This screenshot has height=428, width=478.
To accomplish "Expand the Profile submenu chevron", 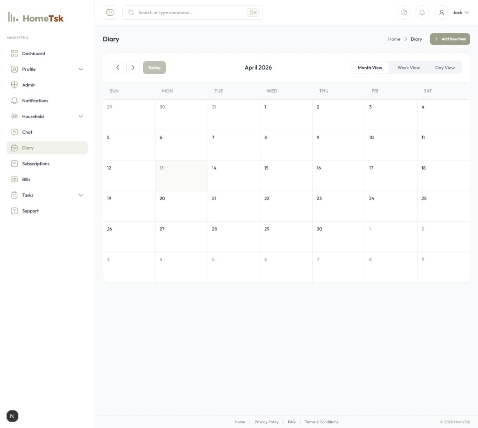I will 81,69.
